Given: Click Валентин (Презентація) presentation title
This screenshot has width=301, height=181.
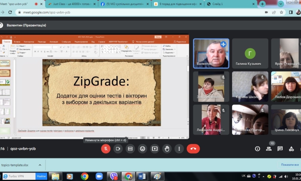Looking at the screenshot, I should pyautogui.click(x=26, y=25).
